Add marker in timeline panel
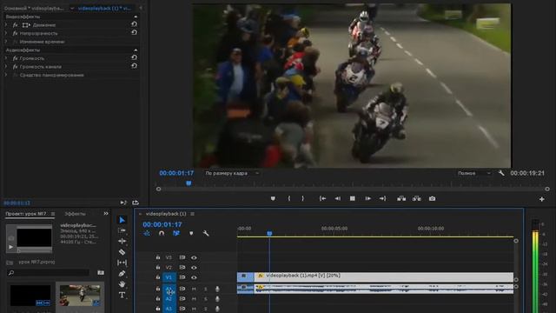This screenshot has height=313, width=556. [x=191, y=233]
